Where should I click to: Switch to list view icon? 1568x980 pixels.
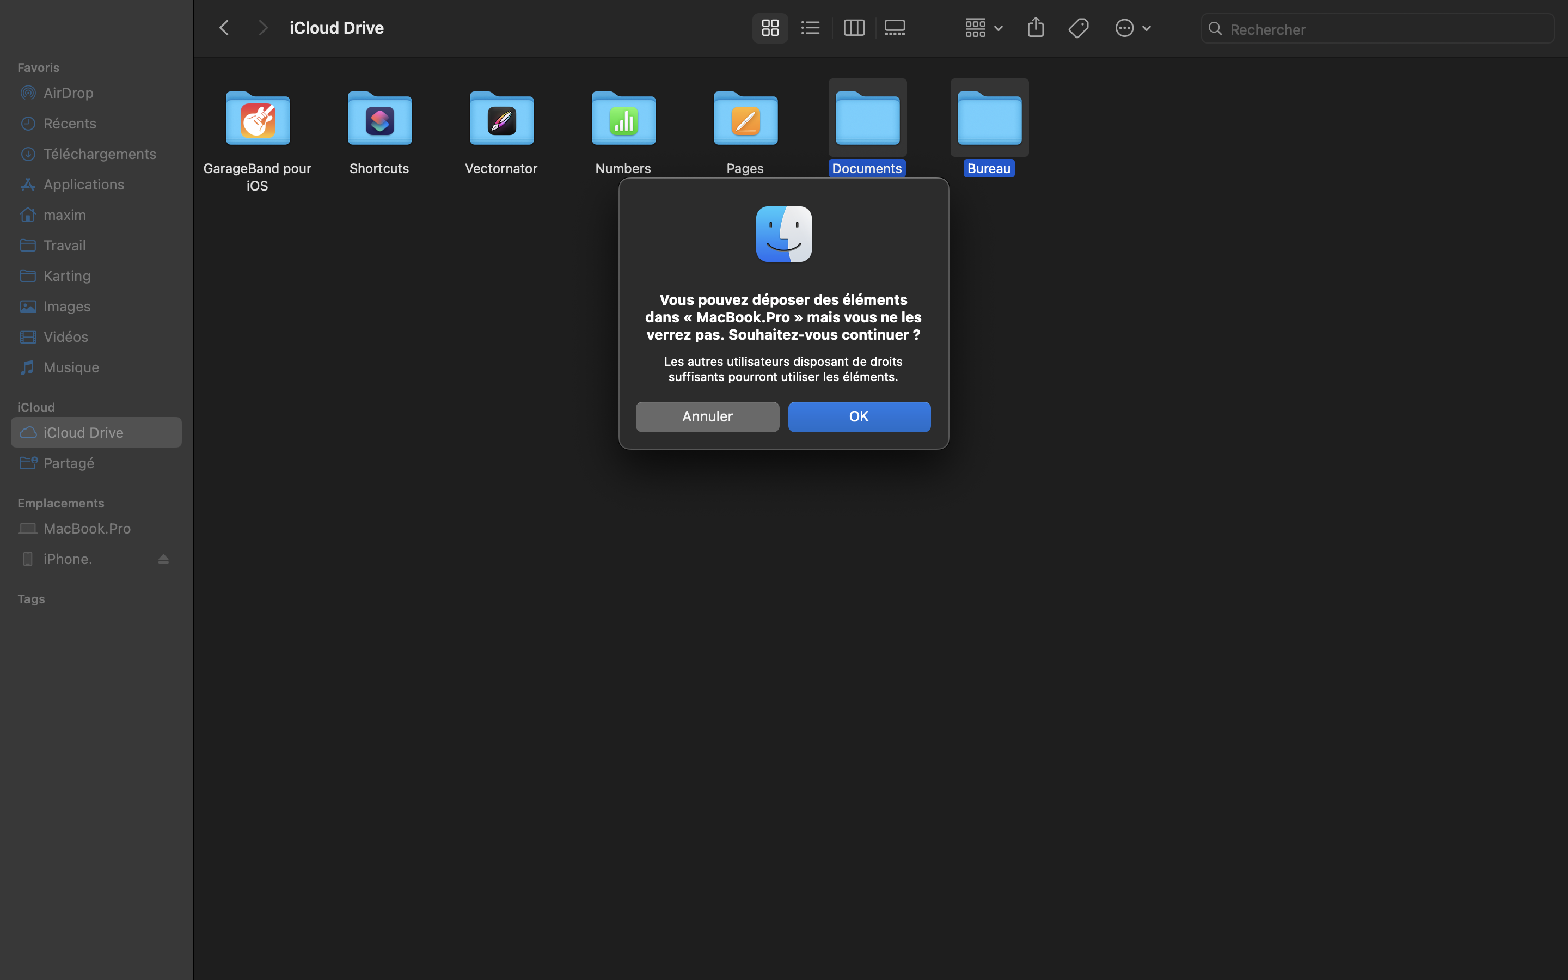coord(810,28)
